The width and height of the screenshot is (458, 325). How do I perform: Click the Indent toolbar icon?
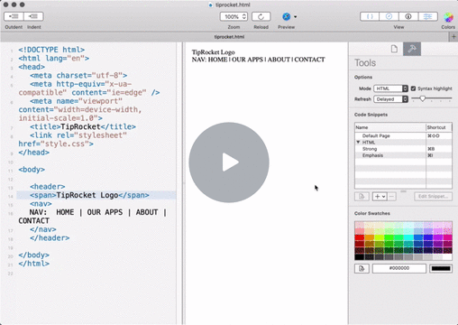pos(33,16)
